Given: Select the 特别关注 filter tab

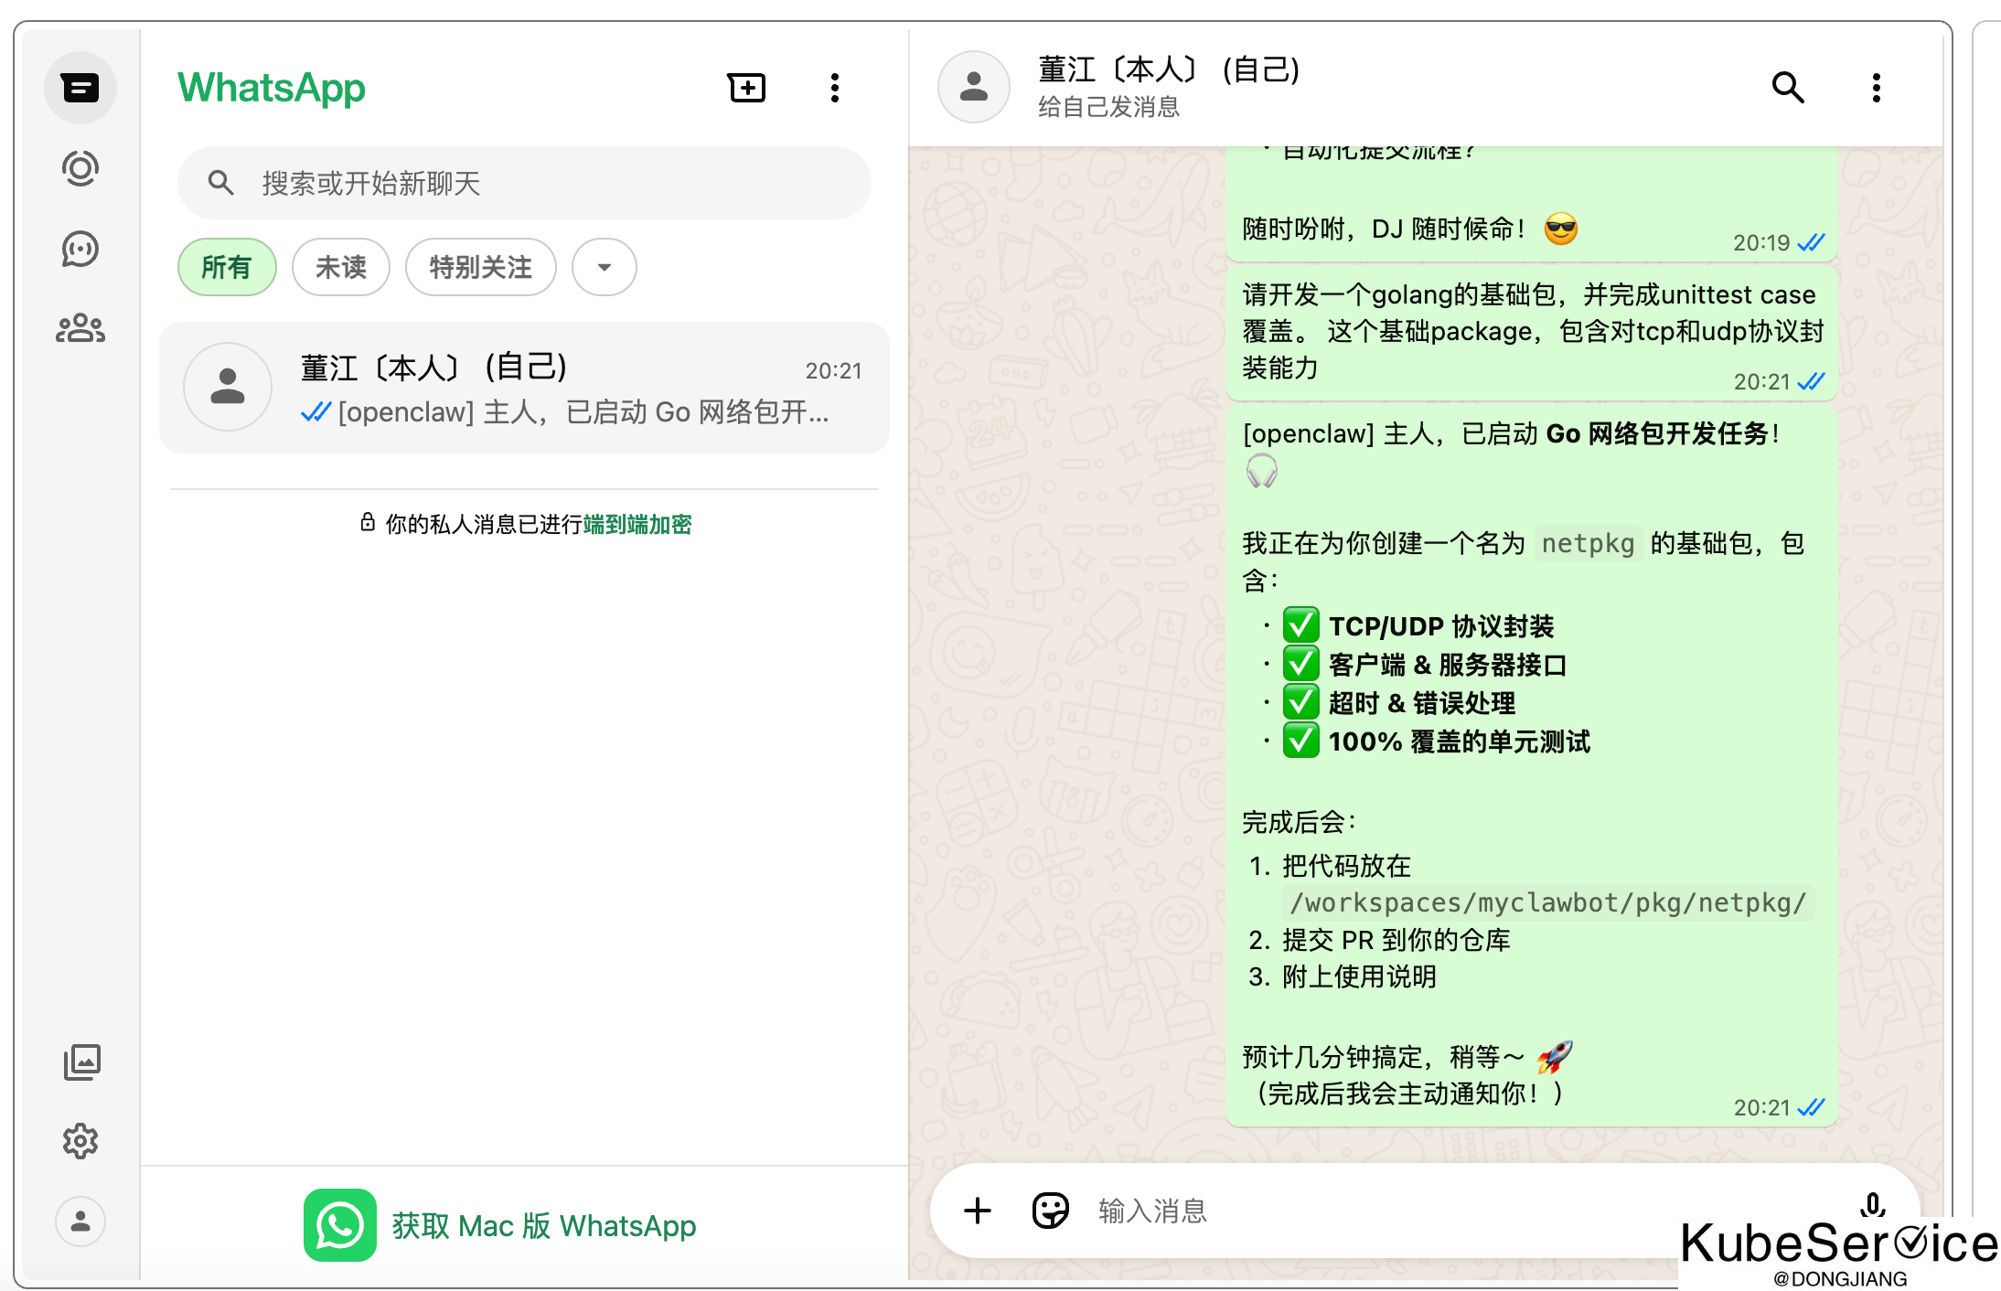Looking at the screenshot, I should [x=480, y=267].
